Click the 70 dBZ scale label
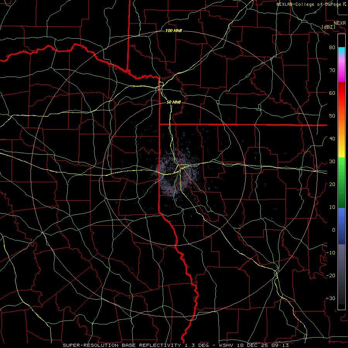Screen dimensions: 348x348 [332, 70]
